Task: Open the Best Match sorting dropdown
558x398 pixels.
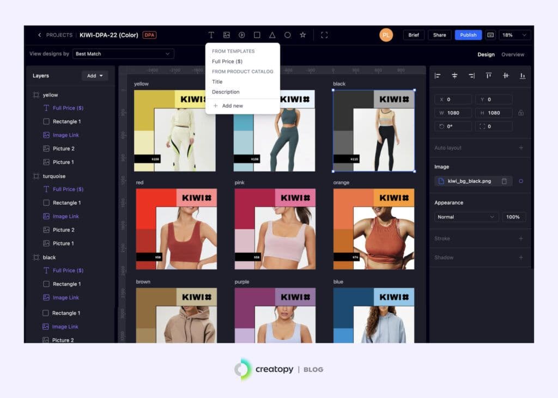Action: click(123, 54)
